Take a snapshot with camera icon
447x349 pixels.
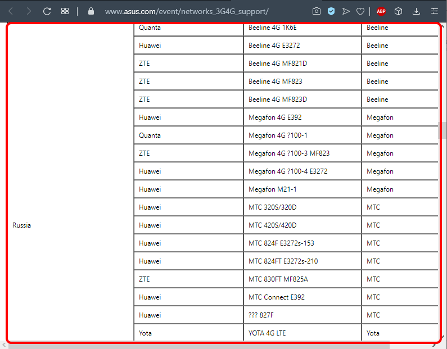(317, 11)
